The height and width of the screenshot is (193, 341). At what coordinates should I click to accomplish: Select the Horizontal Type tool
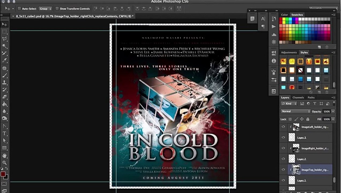pyautogui.click(x=5, y=133)
